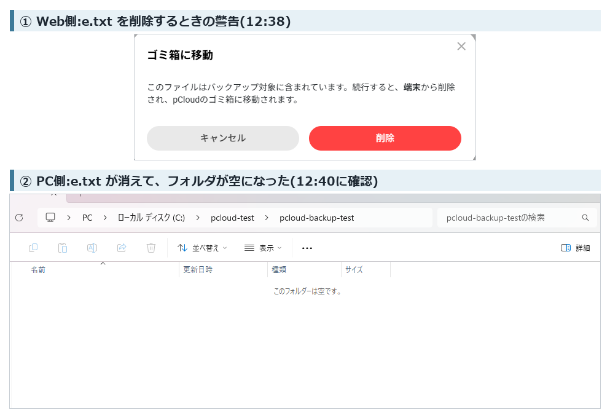This screenshot has width=610, height=418.
Task: Click the Copy toolbar icon
Action: coord(33,248)
